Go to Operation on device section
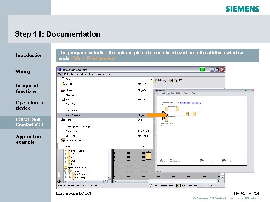Viewport: 270px width, 202px height. click(30, 105)
